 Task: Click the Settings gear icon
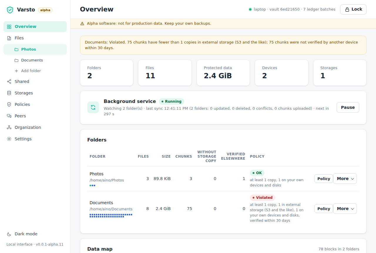point(9,139)
